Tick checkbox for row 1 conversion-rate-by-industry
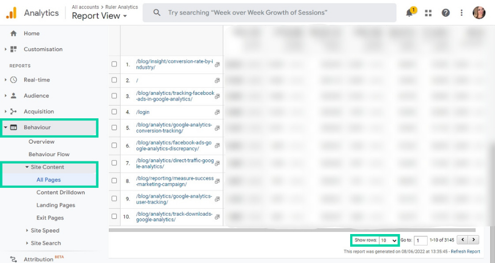Image resolution: width=495 pixels, height=263 pixels. [x=114, y=64]
